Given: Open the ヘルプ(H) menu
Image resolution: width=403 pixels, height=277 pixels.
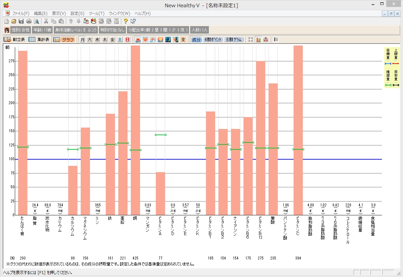Looking at the screenshot, I should (x=142, y=14).
